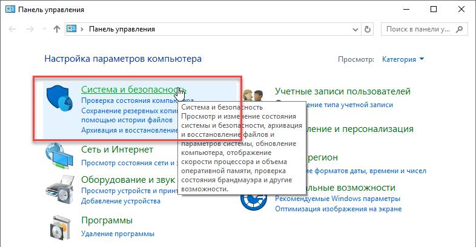Close the Control Panel window
This screenshot has height=247, width=476.
461,10
